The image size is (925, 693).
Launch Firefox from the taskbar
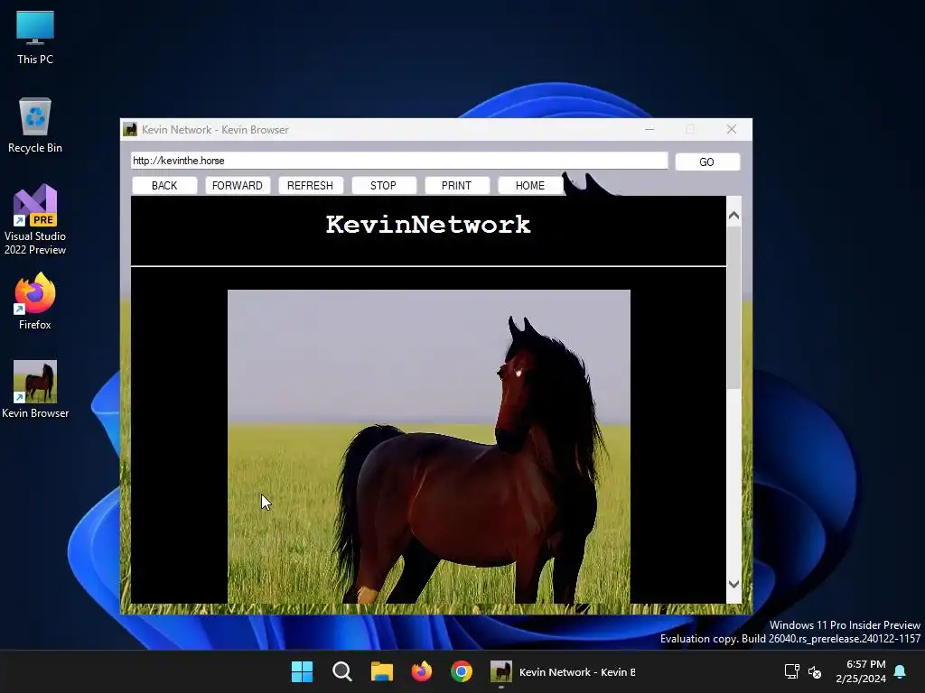coord(421,671)
